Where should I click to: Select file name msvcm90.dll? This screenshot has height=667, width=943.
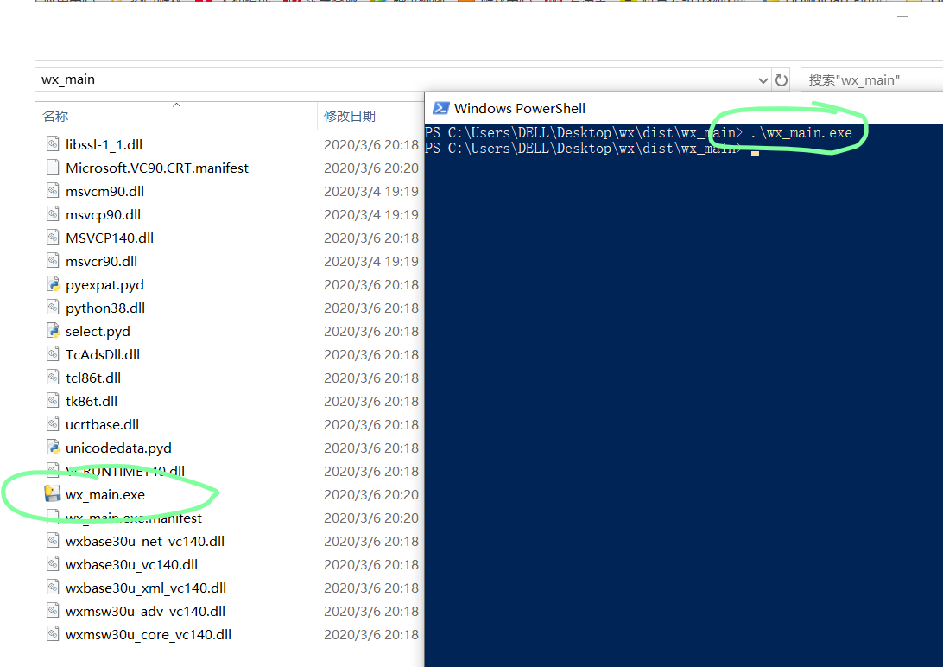click(105, 191)
